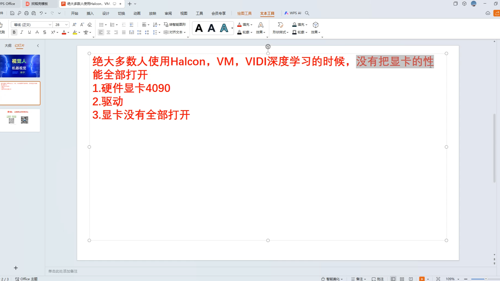Undo the last action

[x=41, y=13]
